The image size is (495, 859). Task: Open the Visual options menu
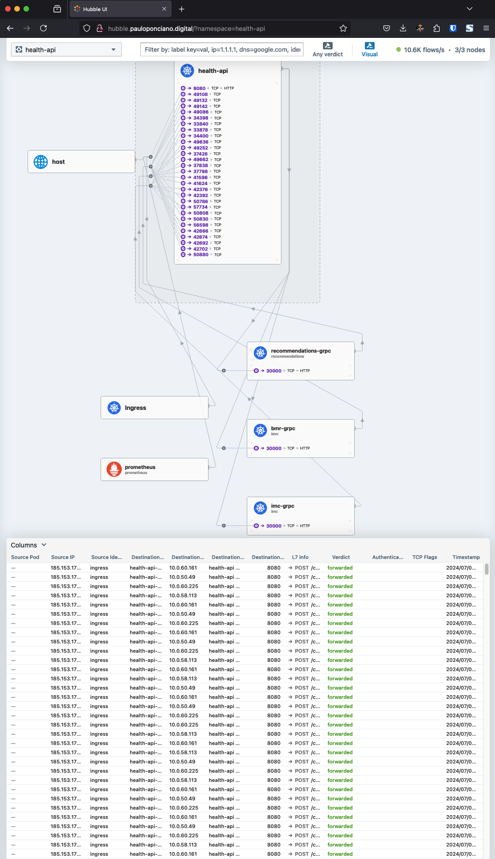click(370, 49)
